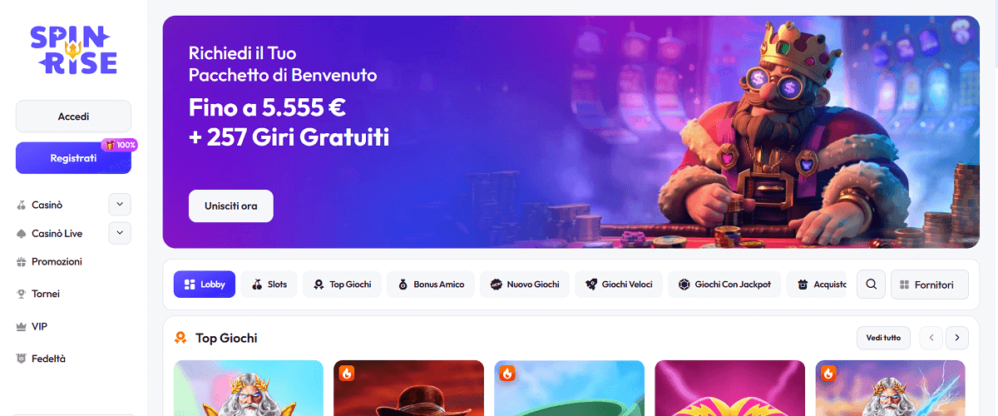This screenshot has width=998, height=416.
Task: Click the flame badge on second game thumbnail
Action: pyautogui.click(x=347, y=374)
